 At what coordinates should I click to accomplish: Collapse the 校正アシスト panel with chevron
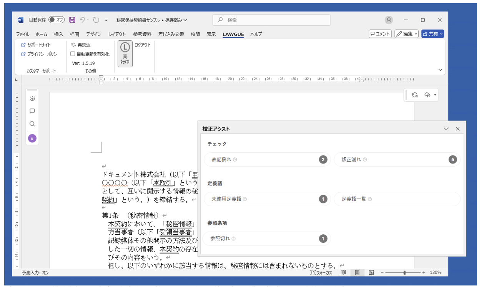point(446,129)
